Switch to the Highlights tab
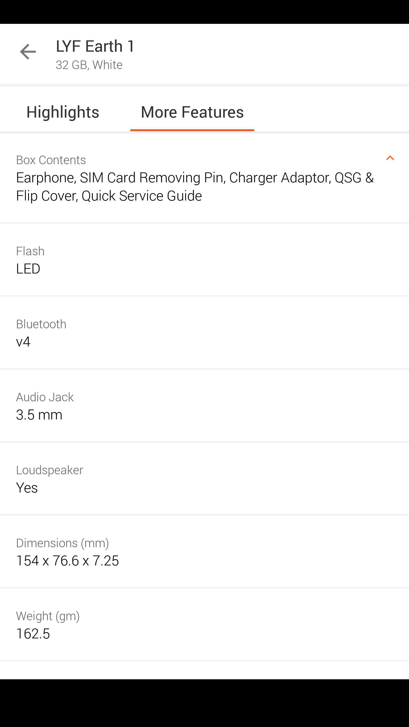 (63, 112)
